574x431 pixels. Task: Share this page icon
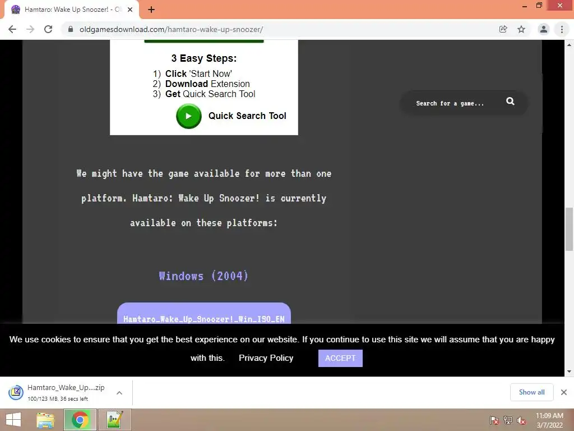tap(503, 29)
